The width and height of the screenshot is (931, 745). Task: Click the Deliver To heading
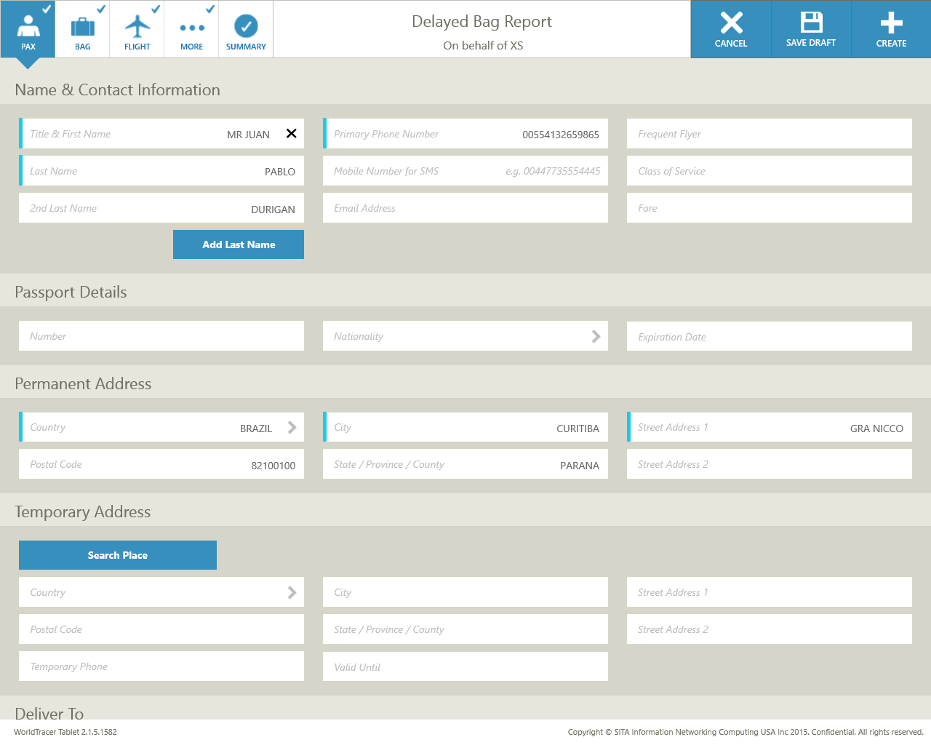pyautogui.click(x=49, y=713)
